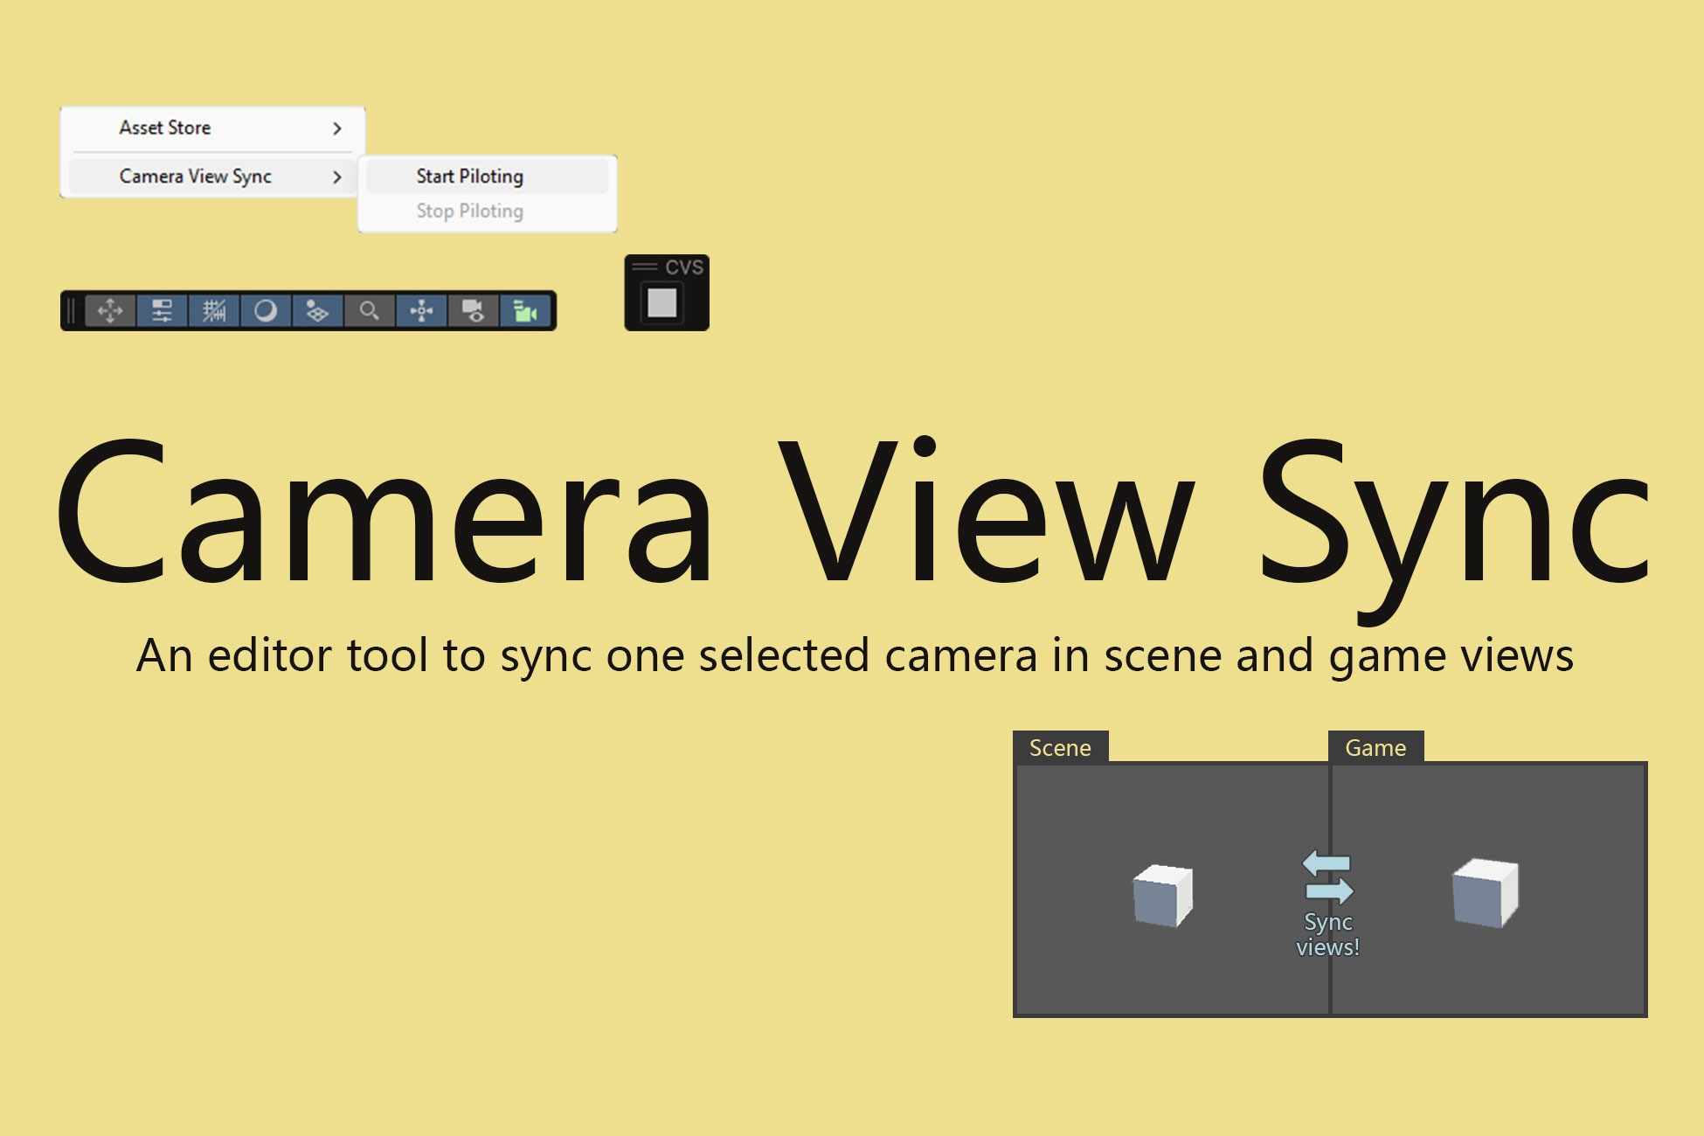1704x1136 pixels.
Task: Select the pan/move view tool
Action: [111, 312]
